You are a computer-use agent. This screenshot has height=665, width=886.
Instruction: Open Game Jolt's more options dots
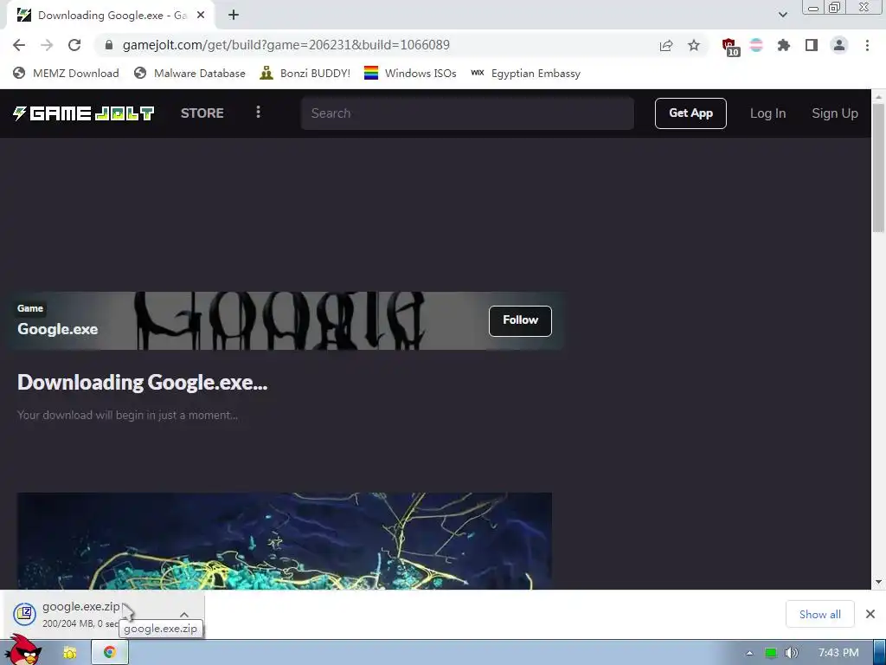(x=258, y=113)
